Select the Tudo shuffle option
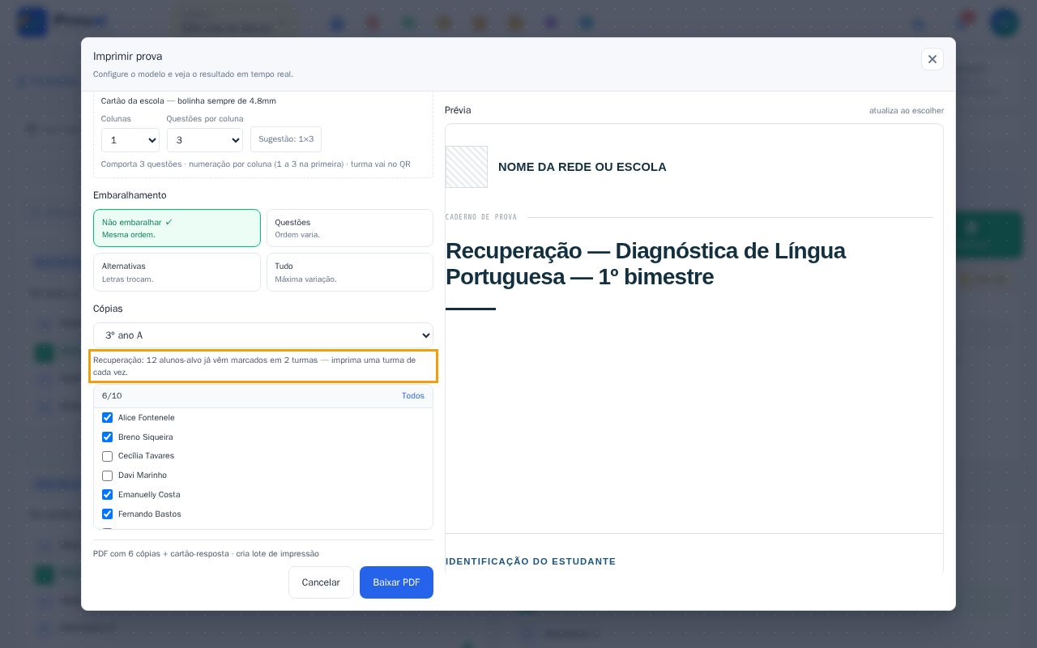Image resolution: width=1037 pixels, height=648 pixels. coord(350,272)
